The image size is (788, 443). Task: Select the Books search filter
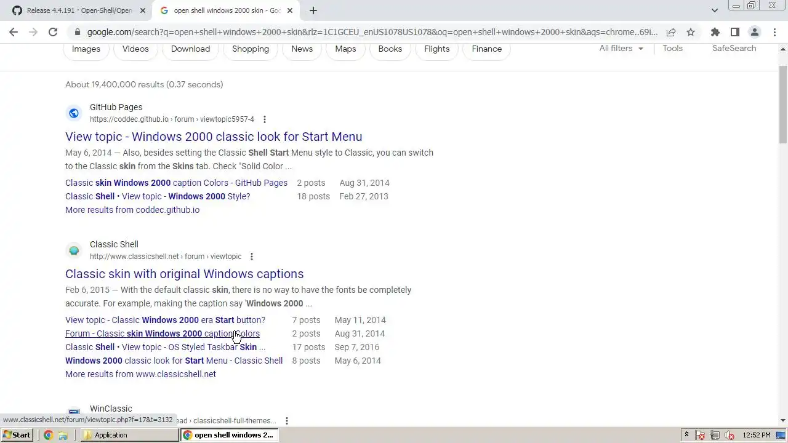pyautogui.click(x=390, y=49)
